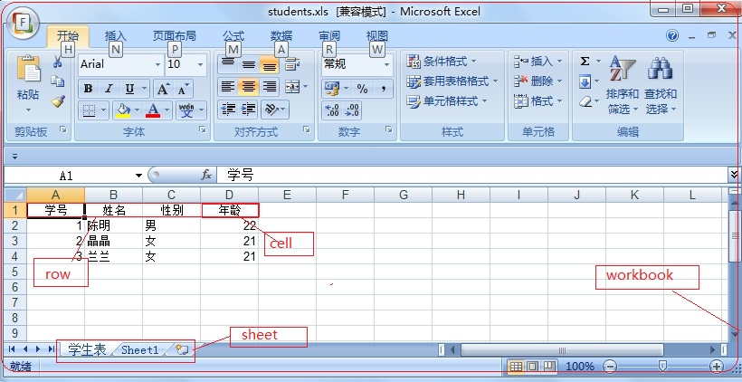Decrease font size with the small A
The width and height of the screenshot is (742, 382).
[183, 89]
